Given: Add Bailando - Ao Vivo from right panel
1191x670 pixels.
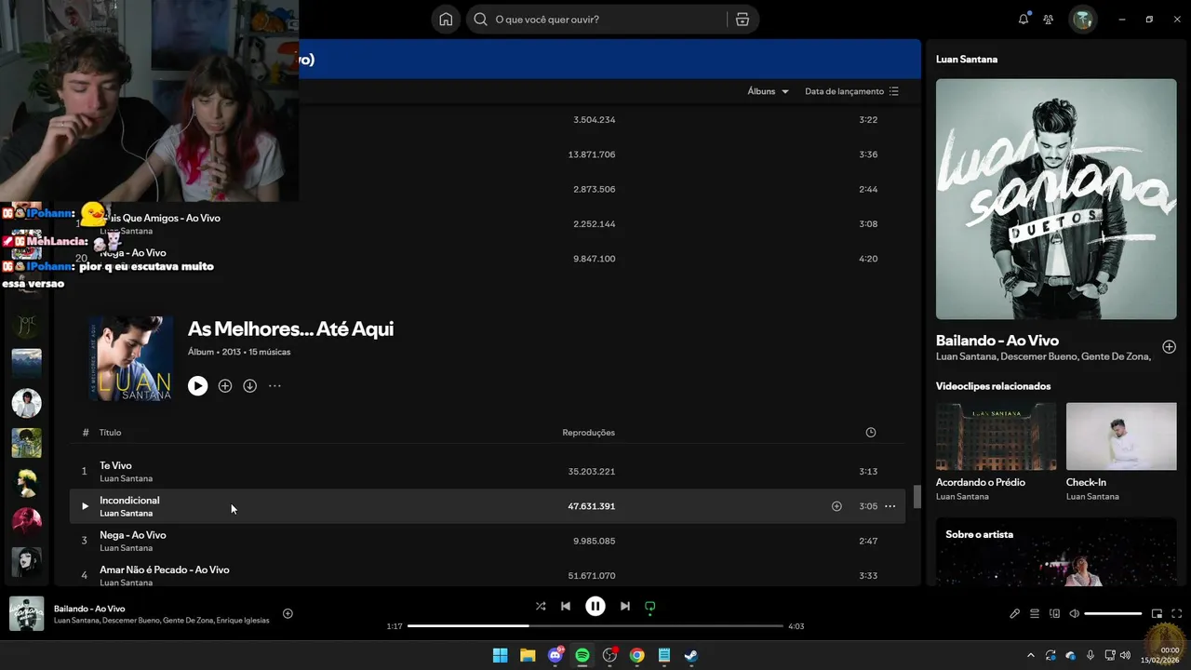Looking at the screenshot, I should [x=1169, y=347].
